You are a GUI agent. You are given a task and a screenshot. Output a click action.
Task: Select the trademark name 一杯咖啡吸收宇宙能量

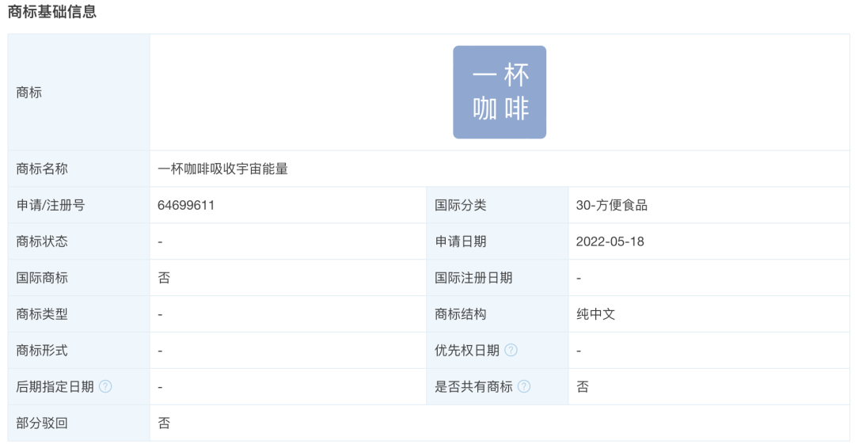222,169
